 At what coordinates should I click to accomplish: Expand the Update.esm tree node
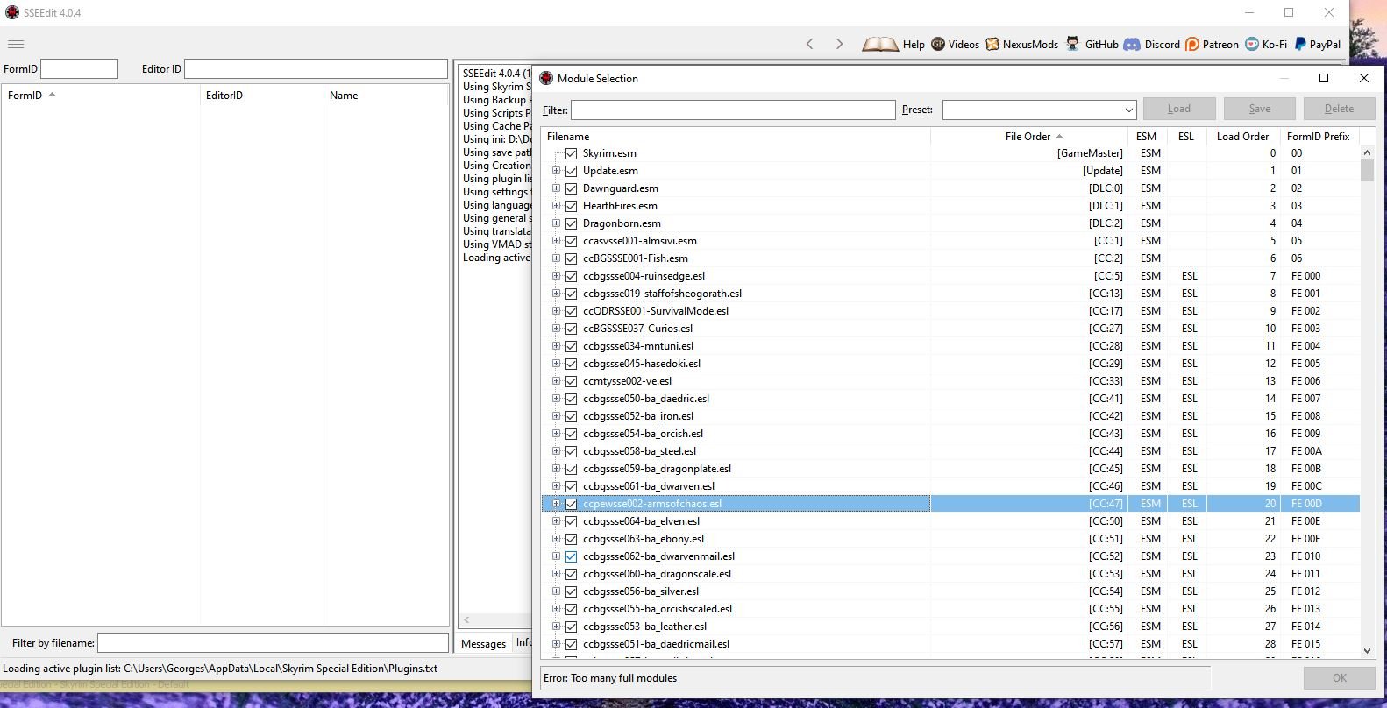(x=556, y=171)
